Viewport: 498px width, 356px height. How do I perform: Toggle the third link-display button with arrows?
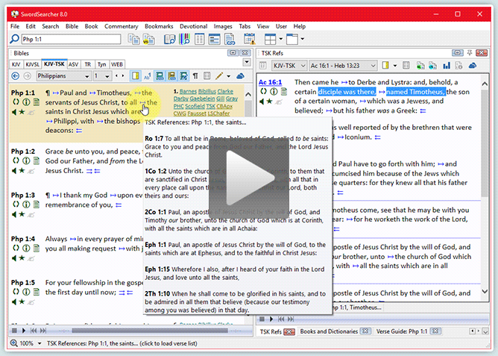(183, 76)
